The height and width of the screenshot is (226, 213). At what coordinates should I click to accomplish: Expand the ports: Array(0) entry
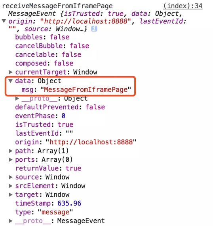click(10, 160)
